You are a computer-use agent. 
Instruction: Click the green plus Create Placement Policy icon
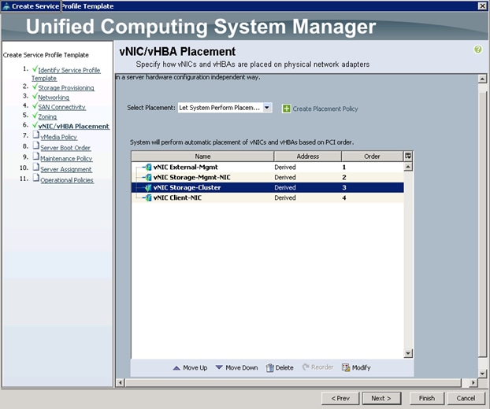[x=286, y=109]
